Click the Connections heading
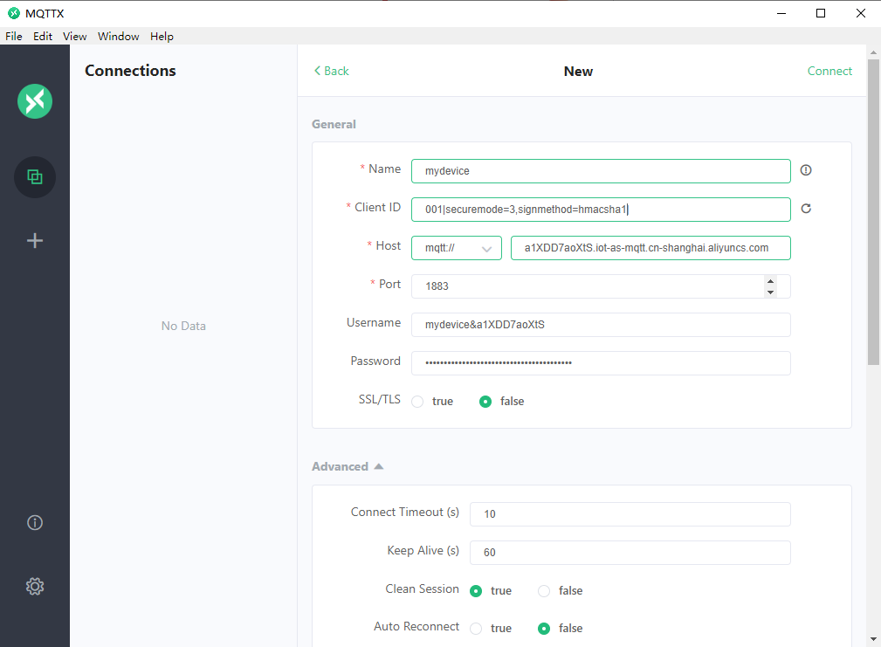 coord(130,71)
